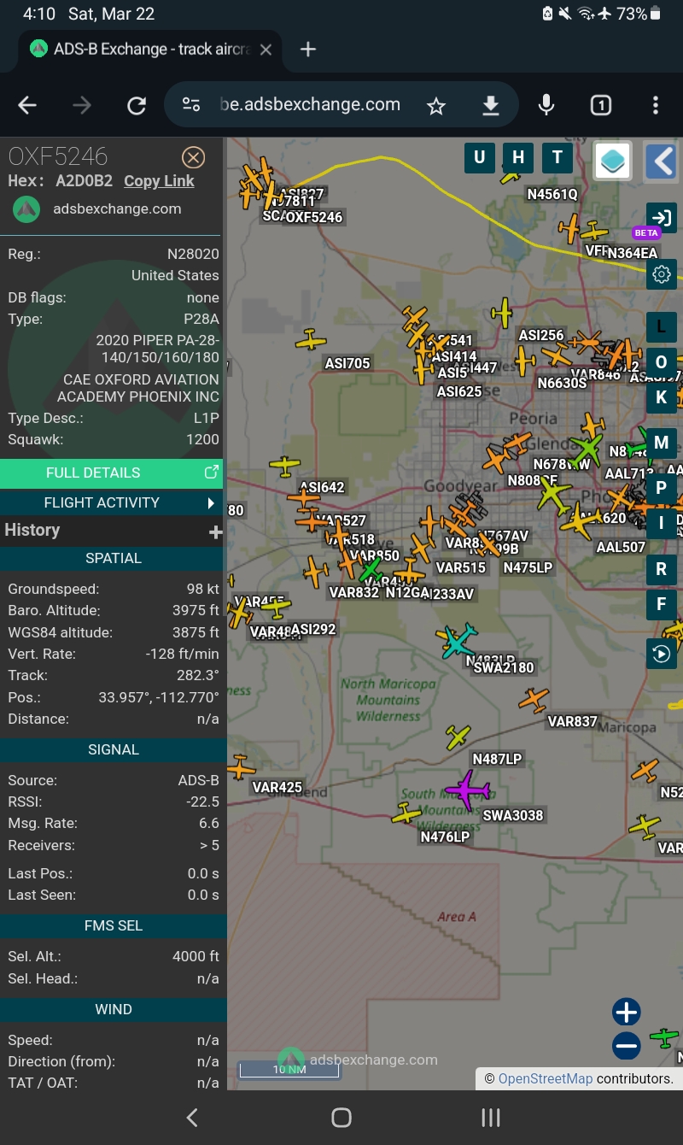Click the Hex A2D0B2 value
The height and width of the screenshot is (1145, 683).
pos(85,181)
